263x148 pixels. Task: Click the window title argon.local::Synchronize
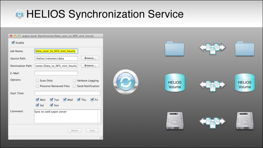click(58, 36)
